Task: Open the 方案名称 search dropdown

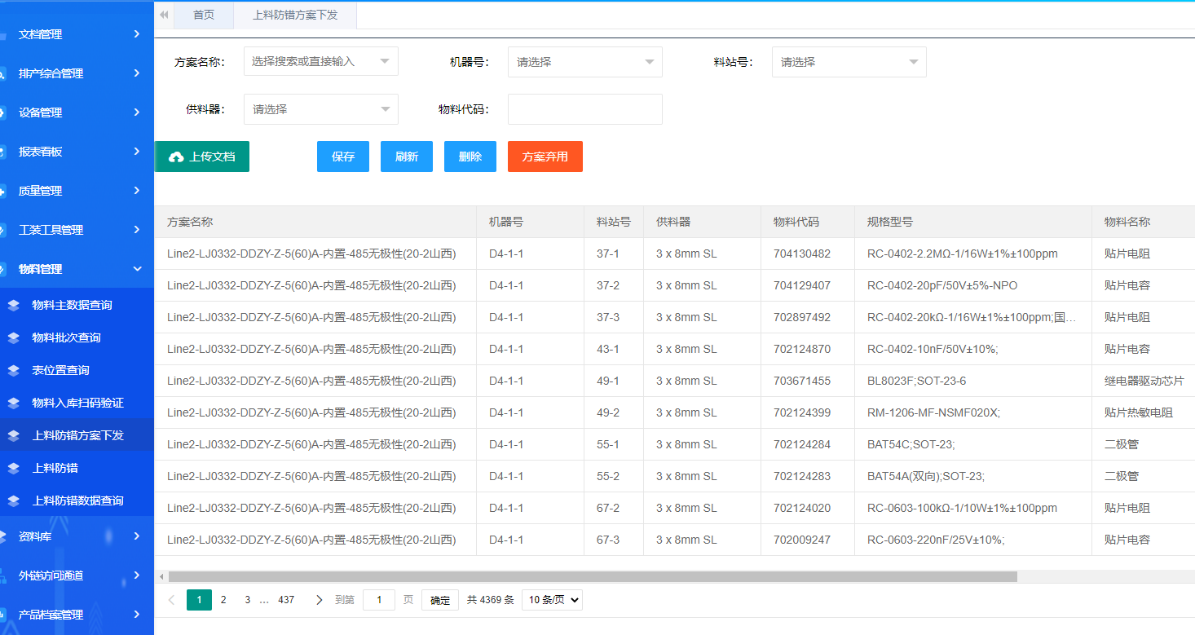Action: (320, 61)
